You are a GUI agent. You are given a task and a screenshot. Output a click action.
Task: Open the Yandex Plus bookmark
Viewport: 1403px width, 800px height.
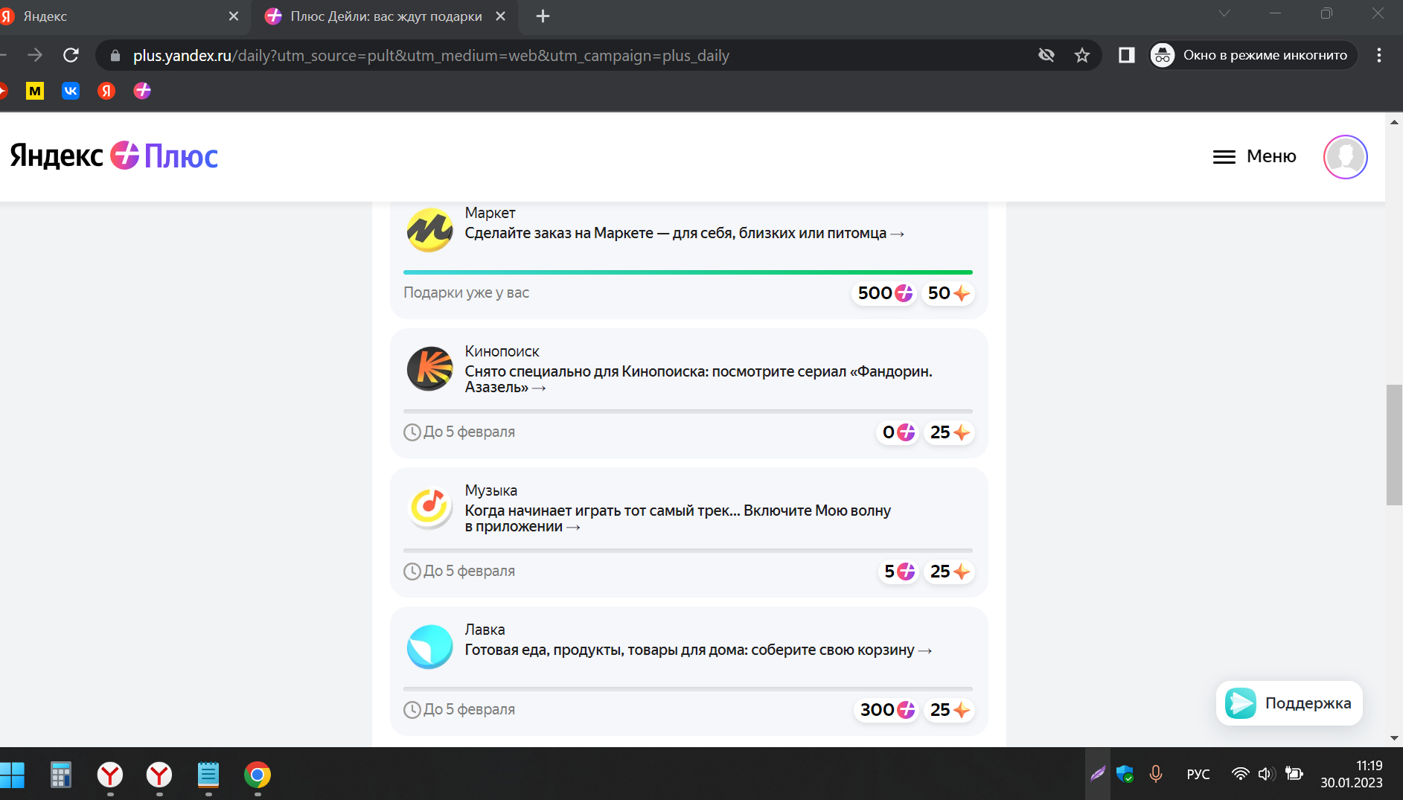click(142, 91)
